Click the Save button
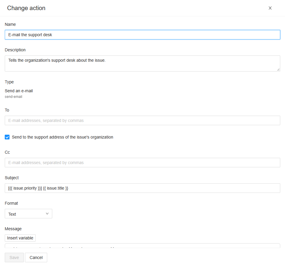 [x=14, y=258]
